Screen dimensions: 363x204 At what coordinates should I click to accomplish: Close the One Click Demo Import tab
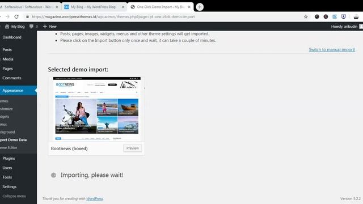[189, 7]
